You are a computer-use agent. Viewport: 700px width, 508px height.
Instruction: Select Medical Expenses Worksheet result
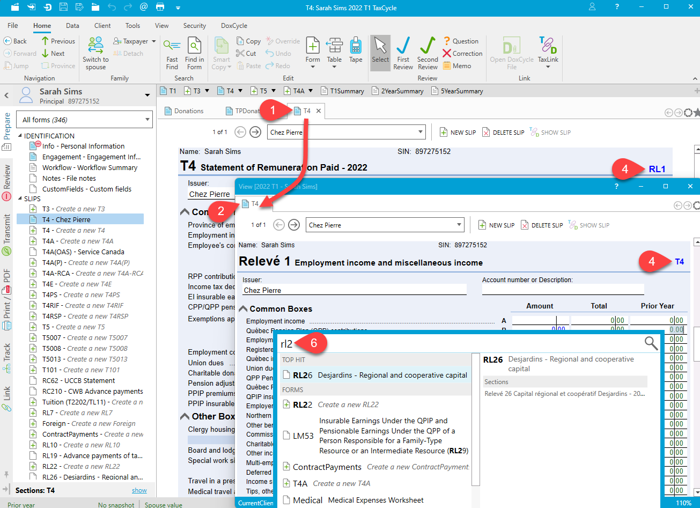tap(375, 500)
